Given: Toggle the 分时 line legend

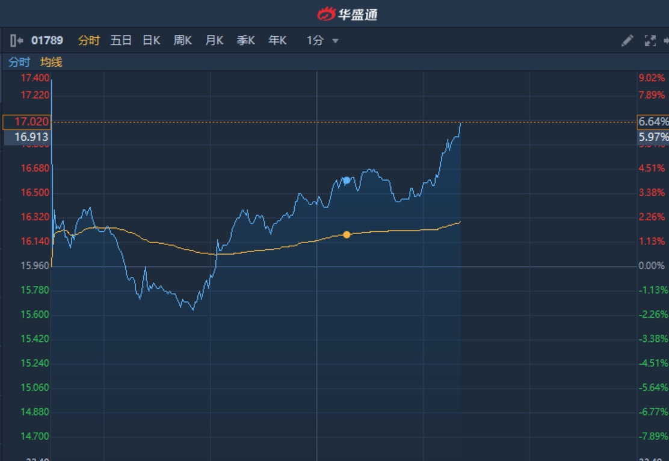Looking at the screenshot, I should 19,62.
